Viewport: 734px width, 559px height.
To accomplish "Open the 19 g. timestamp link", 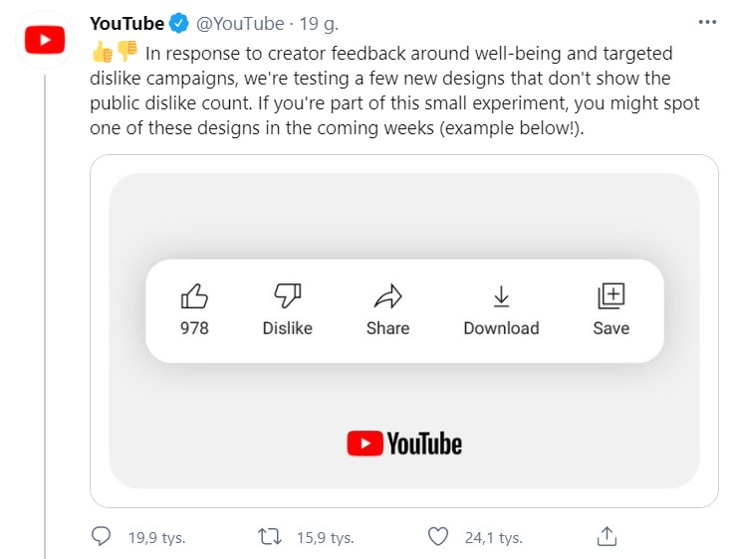I will click(x=318, y=24).
